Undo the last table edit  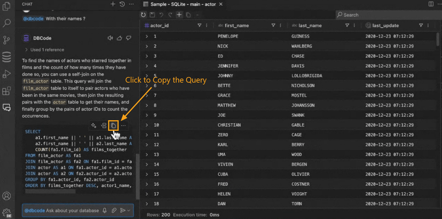click(x=161, y=15)
